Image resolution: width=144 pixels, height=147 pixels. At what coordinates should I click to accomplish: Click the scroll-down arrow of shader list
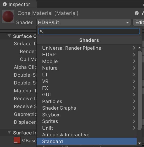[140, 143]
